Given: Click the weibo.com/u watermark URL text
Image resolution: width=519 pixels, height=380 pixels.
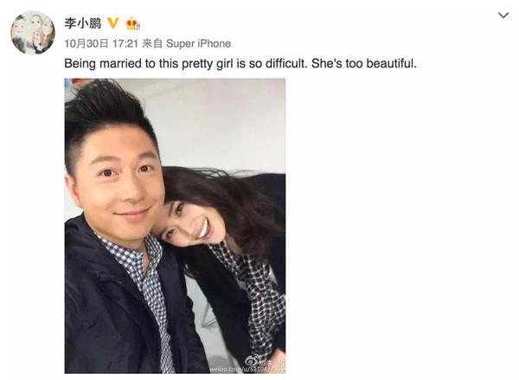Looking at the screenshot, I should pyautogui.click(x=247, y=370).
